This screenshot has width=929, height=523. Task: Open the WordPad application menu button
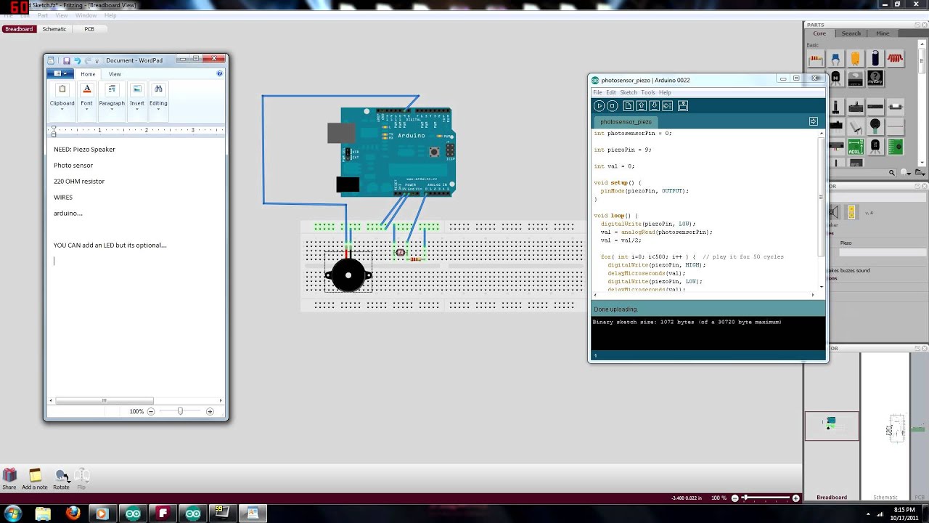[60, 74]
